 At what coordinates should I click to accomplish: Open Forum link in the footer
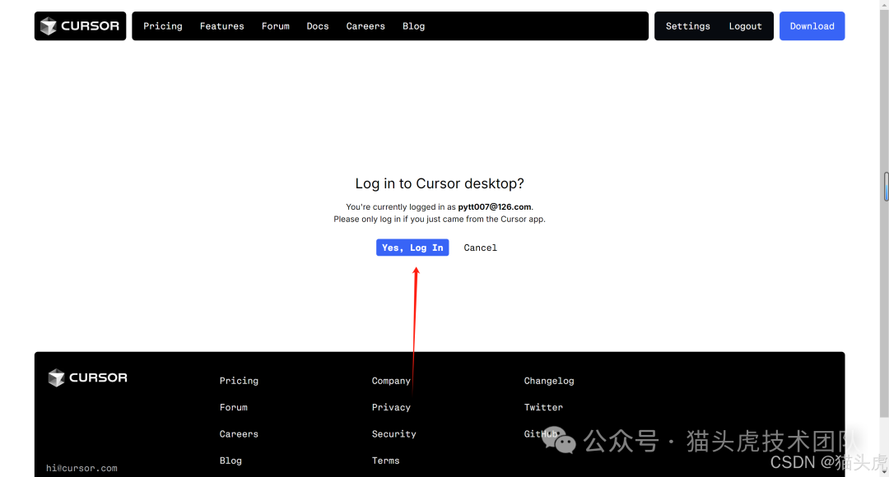(234, 407)
